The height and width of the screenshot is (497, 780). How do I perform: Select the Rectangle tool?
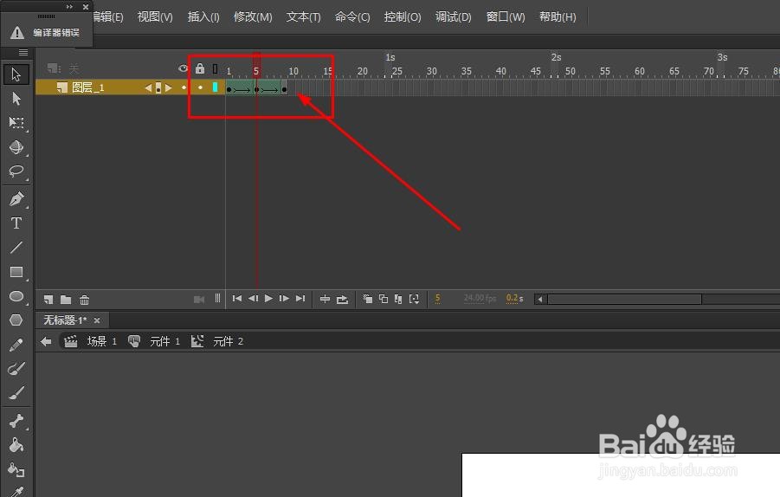[x=16, y=272]
